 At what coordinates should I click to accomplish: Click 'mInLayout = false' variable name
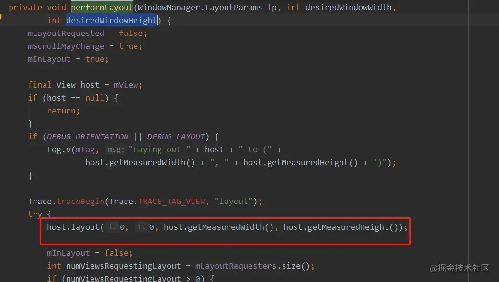coord(68,253)
